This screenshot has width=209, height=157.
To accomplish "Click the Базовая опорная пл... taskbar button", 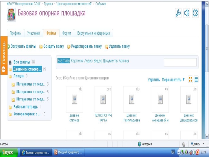I will click(x=36, y=152).
